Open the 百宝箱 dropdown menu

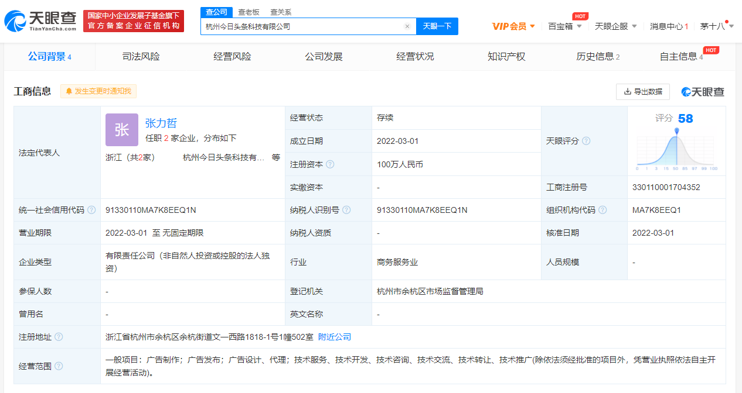(x=565, y=26)
